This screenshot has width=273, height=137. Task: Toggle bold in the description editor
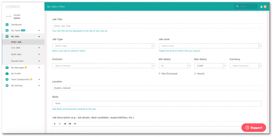(55, 124)
